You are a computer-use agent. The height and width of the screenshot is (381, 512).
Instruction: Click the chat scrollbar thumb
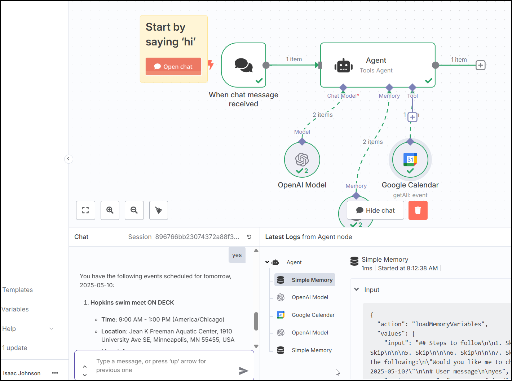click(256, 321)
